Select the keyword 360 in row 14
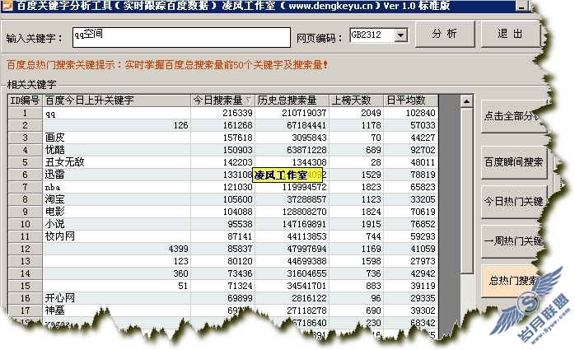 [x=117, y=273]
